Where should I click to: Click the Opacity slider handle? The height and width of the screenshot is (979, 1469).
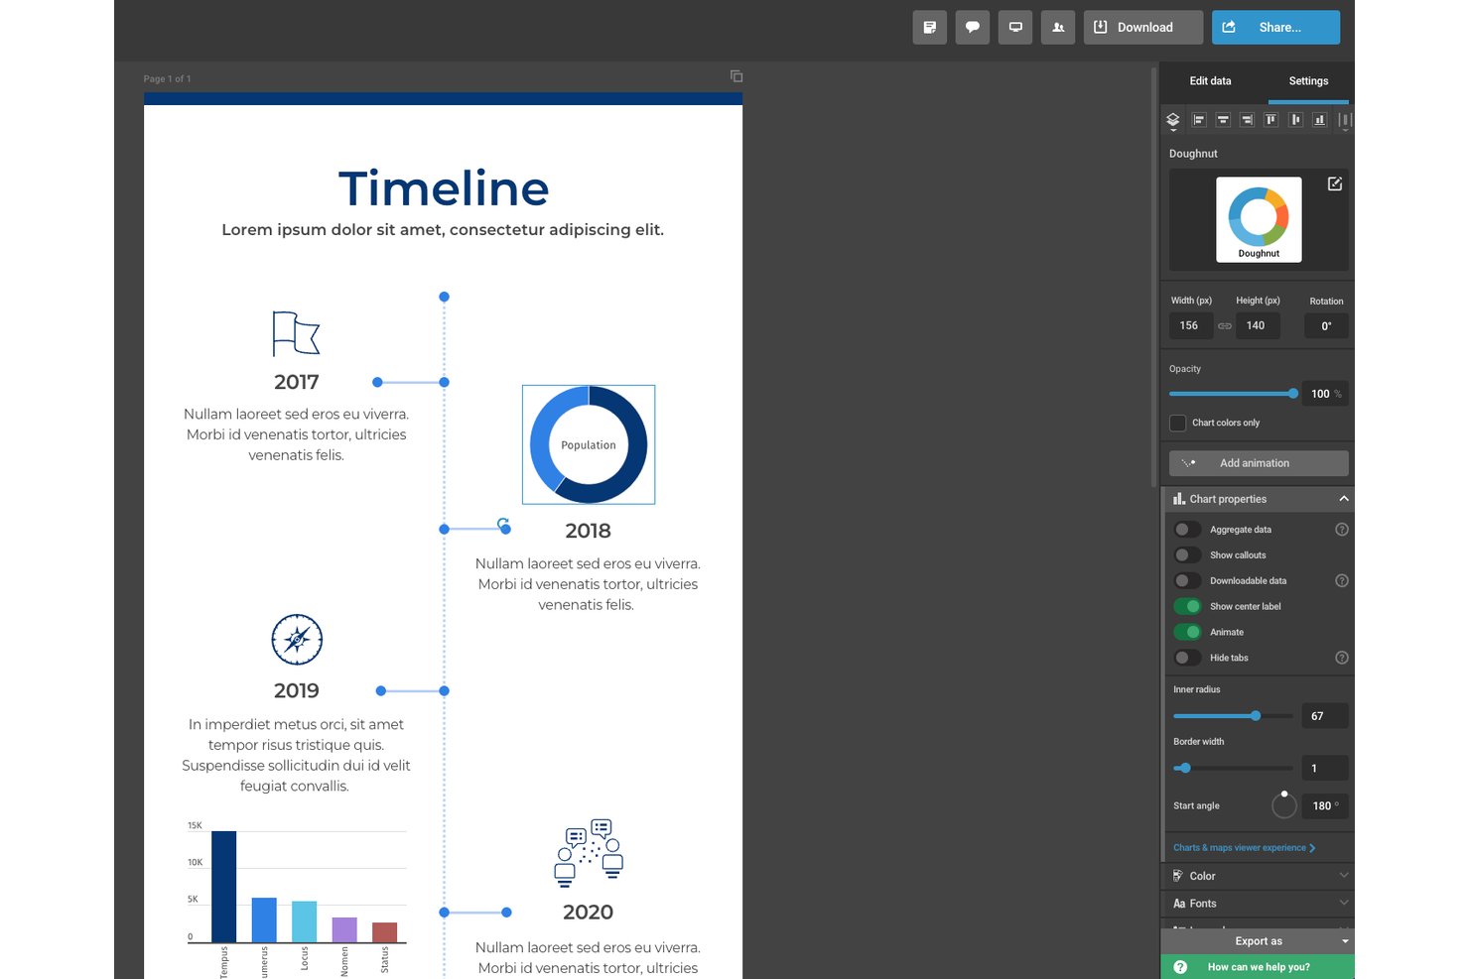tap(1293, 394)
